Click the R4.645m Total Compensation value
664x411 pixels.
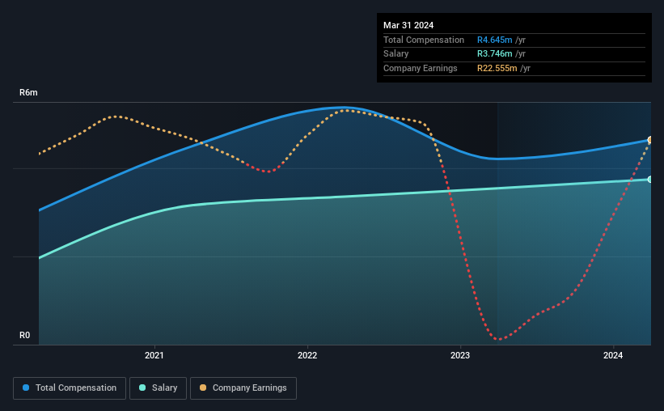495,40
